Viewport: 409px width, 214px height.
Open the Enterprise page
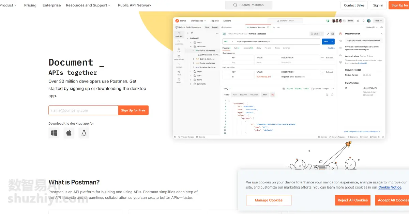click(x=51, y=5)
